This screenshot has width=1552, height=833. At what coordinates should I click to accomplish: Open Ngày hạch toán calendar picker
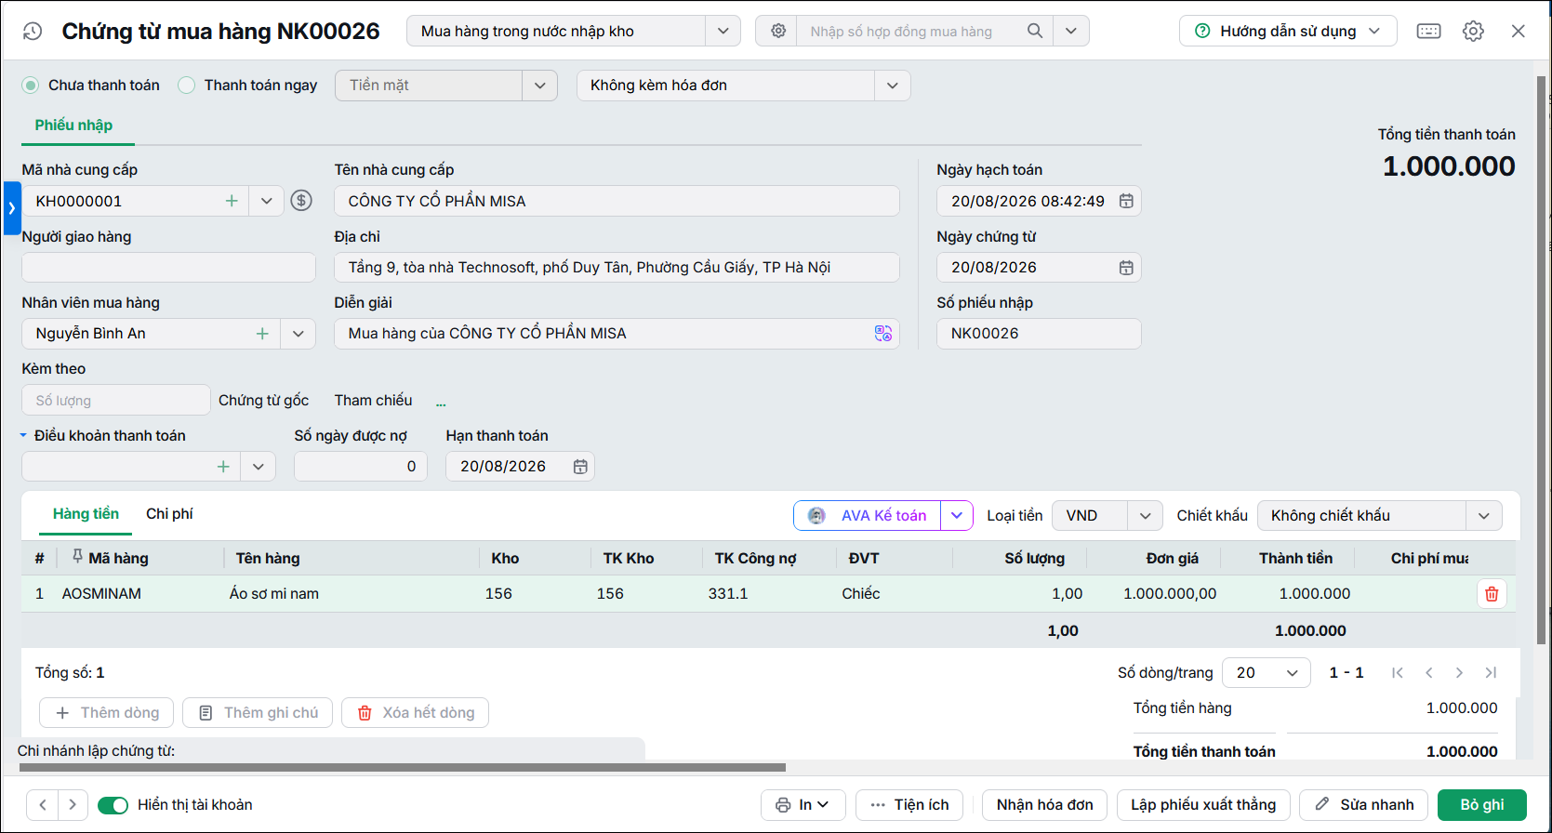[x=1126, y=201]
